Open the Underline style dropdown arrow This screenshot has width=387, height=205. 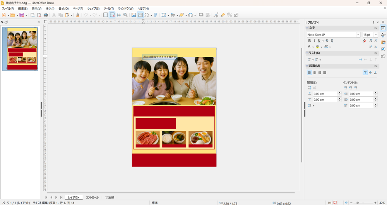323,41
